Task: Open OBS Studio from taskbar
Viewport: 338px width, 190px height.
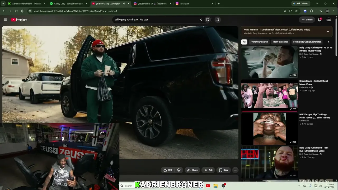Action: (224, 186)
